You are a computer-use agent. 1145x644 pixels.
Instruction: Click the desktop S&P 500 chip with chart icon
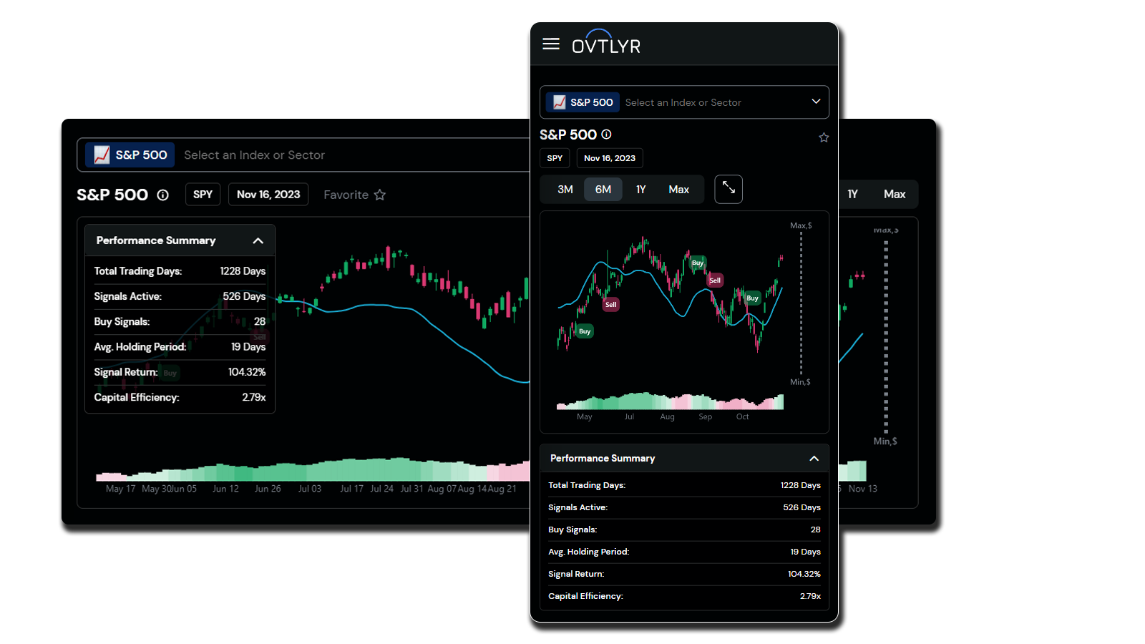click(130, 155)
